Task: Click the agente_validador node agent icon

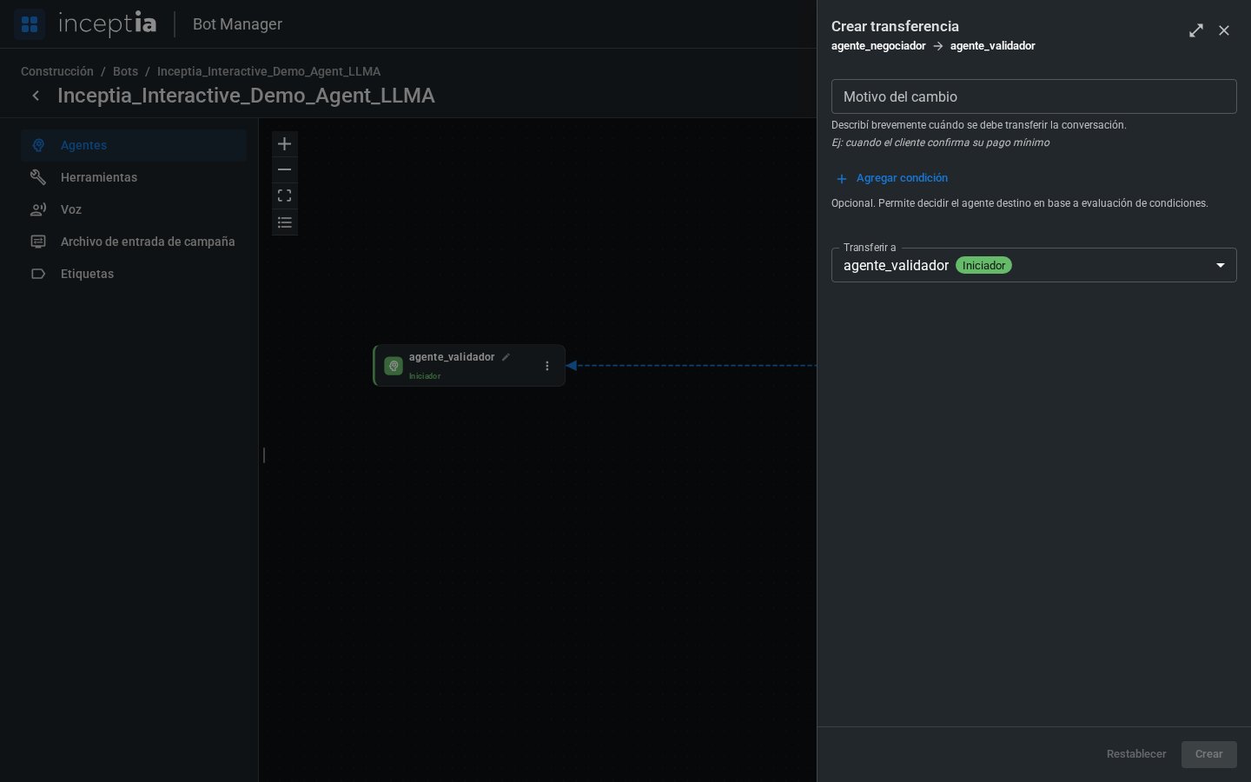Action: 394,366
